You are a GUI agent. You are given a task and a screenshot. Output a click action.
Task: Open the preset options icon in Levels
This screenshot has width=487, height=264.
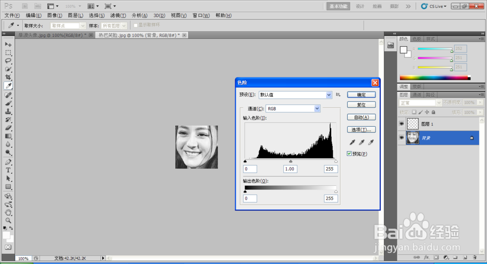click(338, 95)
